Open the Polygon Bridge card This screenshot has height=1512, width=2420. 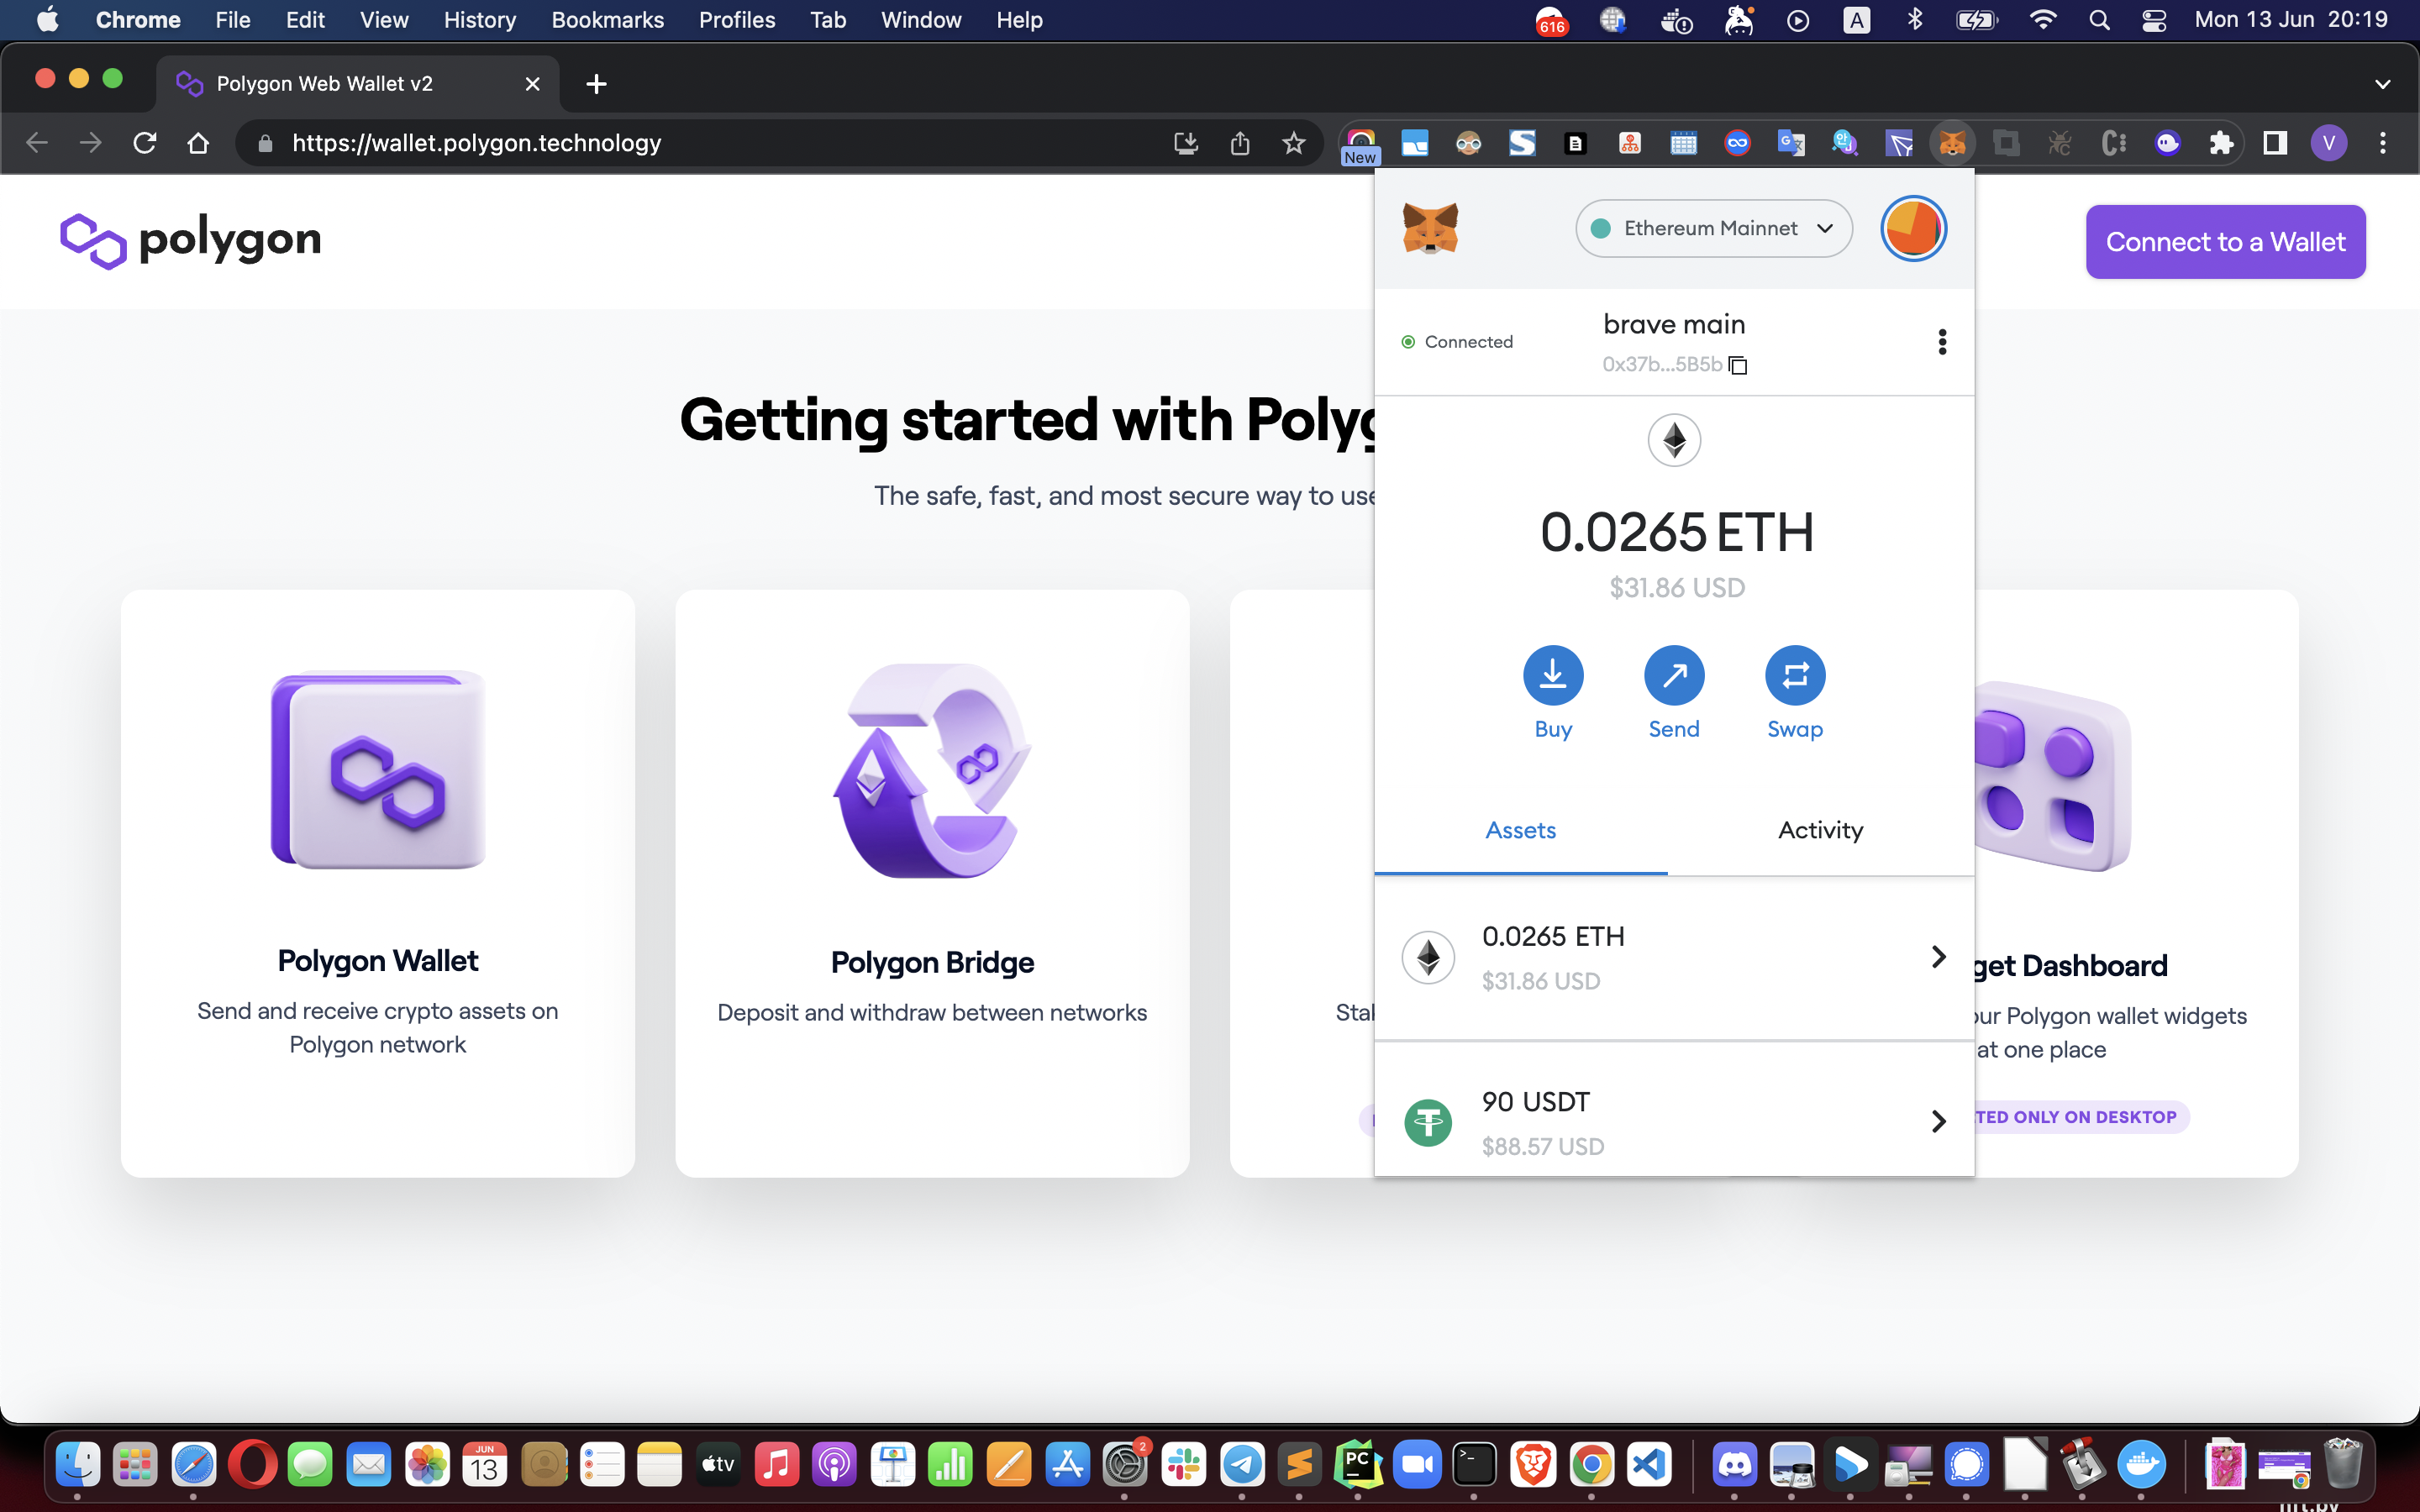(931, 882)
